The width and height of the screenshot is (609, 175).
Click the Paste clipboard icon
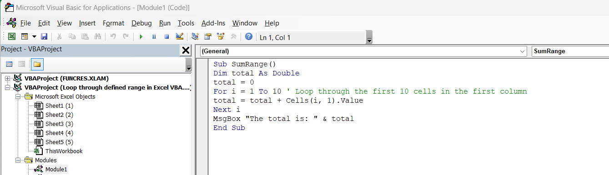(85, 37)
